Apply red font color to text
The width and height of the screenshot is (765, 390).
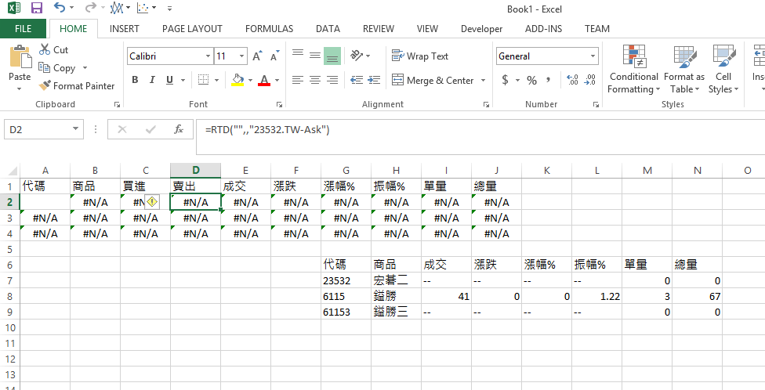click(x=264, y=80)
